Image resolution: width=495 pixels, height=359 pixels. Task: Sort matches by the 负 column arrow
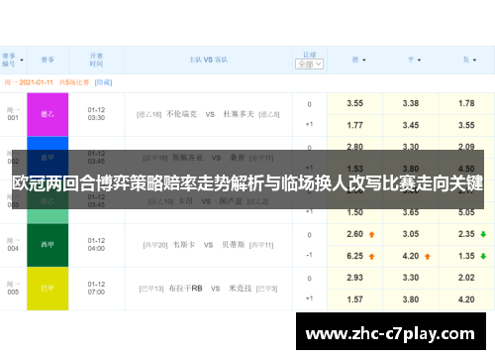tap(474, 60)
